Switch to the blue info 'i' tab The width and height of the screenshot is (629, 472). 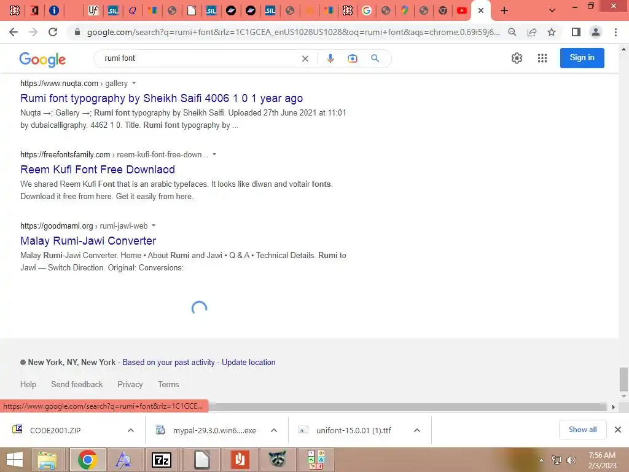[x=54, y=10]
